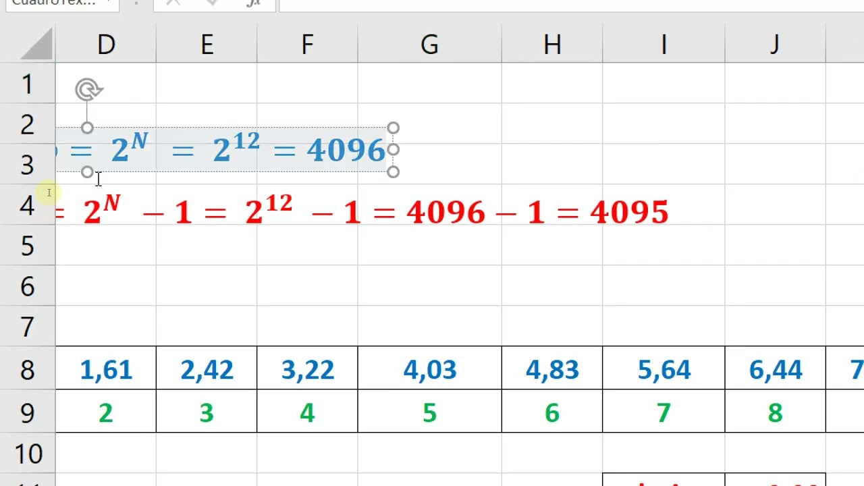Click the red 4095 result in equation
Viewport: 864px width, 486px height.
pos(629,213)
